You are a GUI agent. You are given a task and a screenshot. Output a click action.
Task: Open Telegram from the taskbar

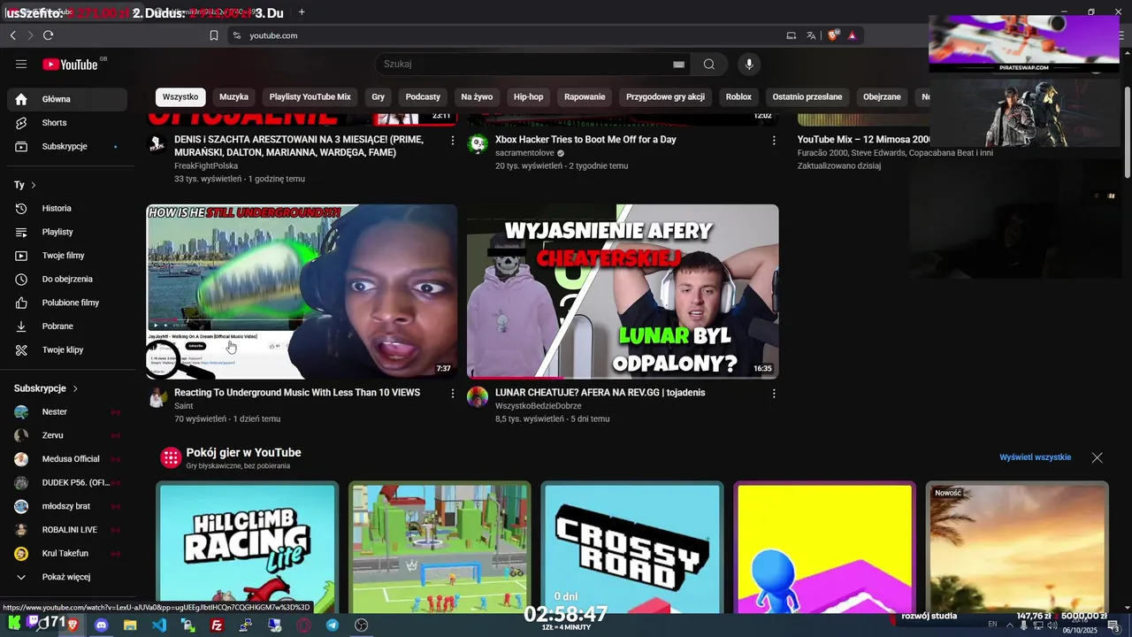pyautogui.click(x=332, y=625)
